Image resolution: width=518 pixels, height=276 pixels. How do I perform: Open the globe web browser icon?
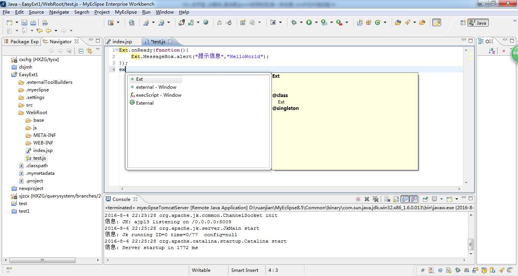pyautogui.click(x=206, y=23)
